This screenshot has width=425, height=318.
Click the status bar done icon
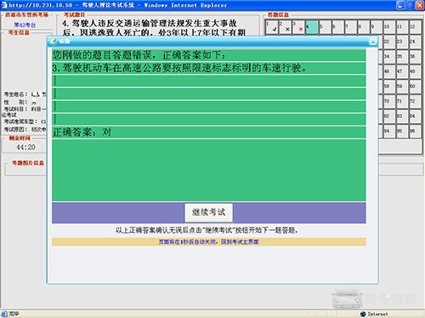[x=4, y=314]
